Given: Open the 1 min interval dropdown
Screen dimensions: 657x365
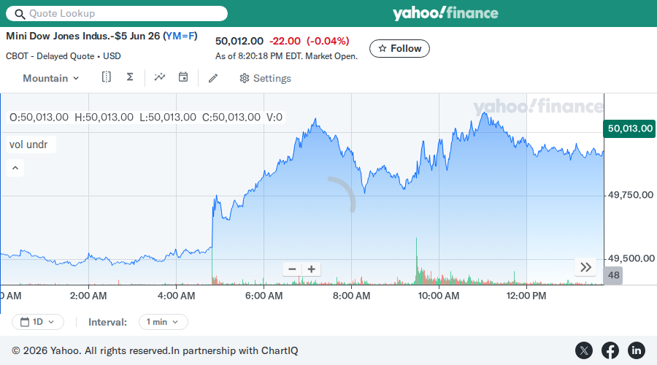Looking at the screenshot, I should point(163,322).
